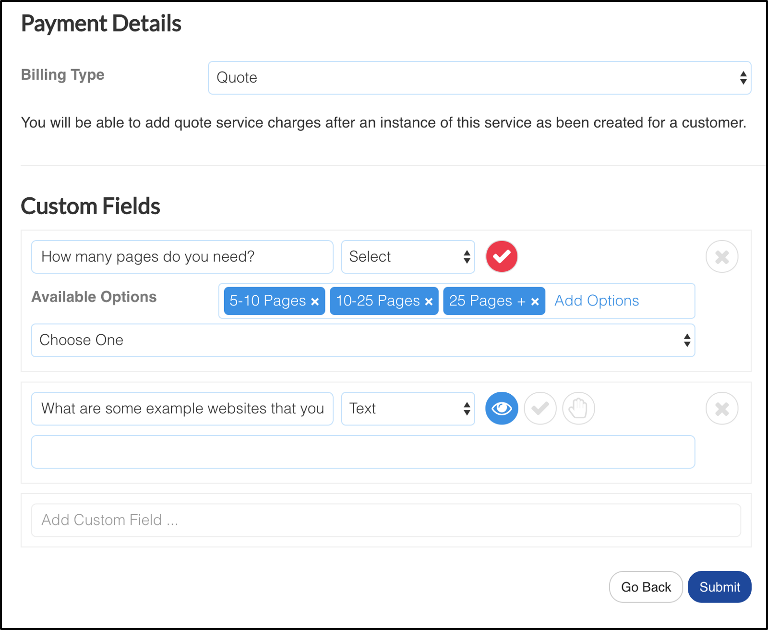Click the Submit button
Image resolution: width=768 pixels, height=630 pixels.
(719, 587)
